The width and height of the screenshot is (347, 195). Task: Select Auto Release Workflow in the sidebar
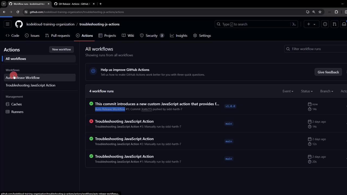(40, 78)
